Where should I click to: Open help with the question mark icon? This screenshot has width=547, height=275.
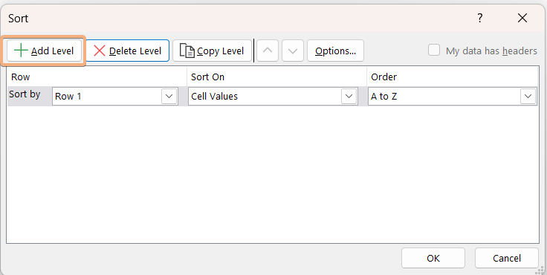(480, 18)
